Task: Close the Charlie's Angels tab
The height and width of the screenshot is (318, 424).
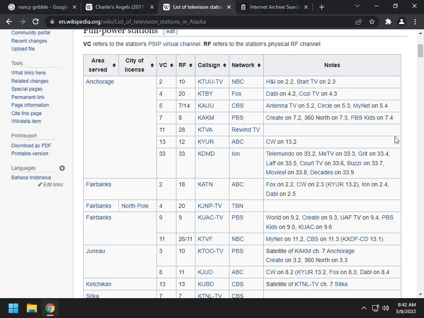Action: click(152, 7)
